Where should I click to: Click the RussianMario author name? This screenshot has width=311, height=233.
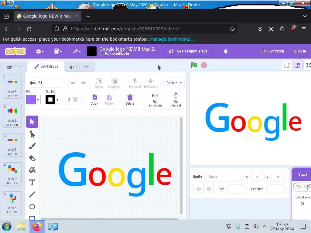point(117,54)
